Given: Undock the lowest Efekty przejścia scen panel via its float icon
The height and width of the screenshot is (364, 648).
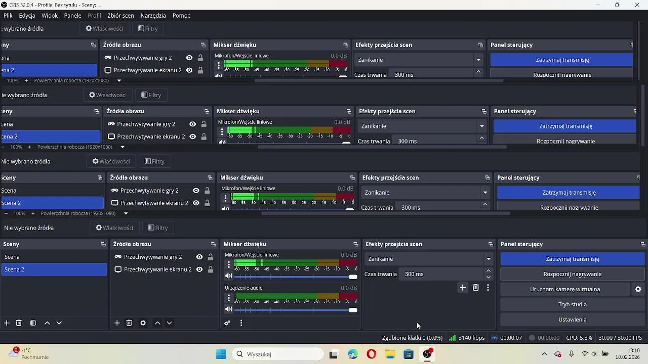Looking at the screenshot, I should 491,244.
